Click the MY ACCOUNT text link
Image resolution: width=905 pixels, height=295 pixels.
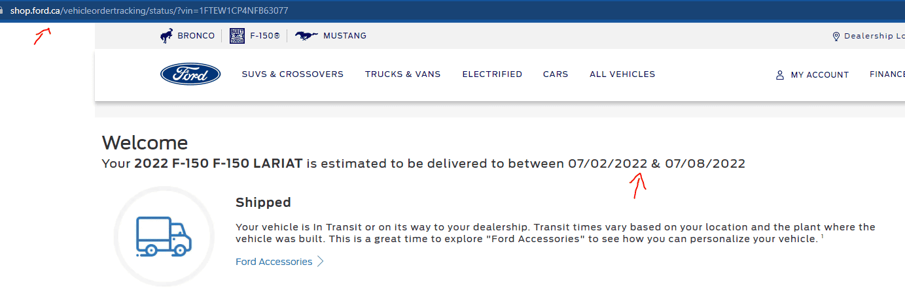pyautogui.click(x=819, y=75)
